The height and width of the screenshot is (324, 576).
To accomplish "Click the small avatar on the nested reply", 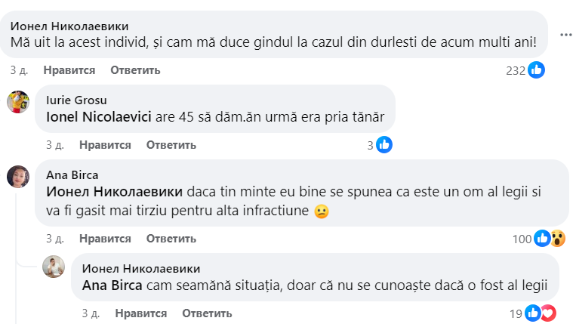I will 54,266.
